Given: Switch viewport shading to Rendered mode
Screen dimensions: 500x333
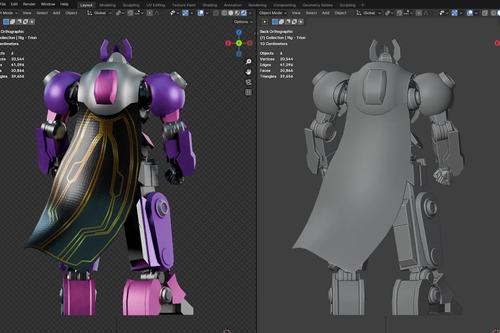Looking at the screenshot, I should [244, 13].
